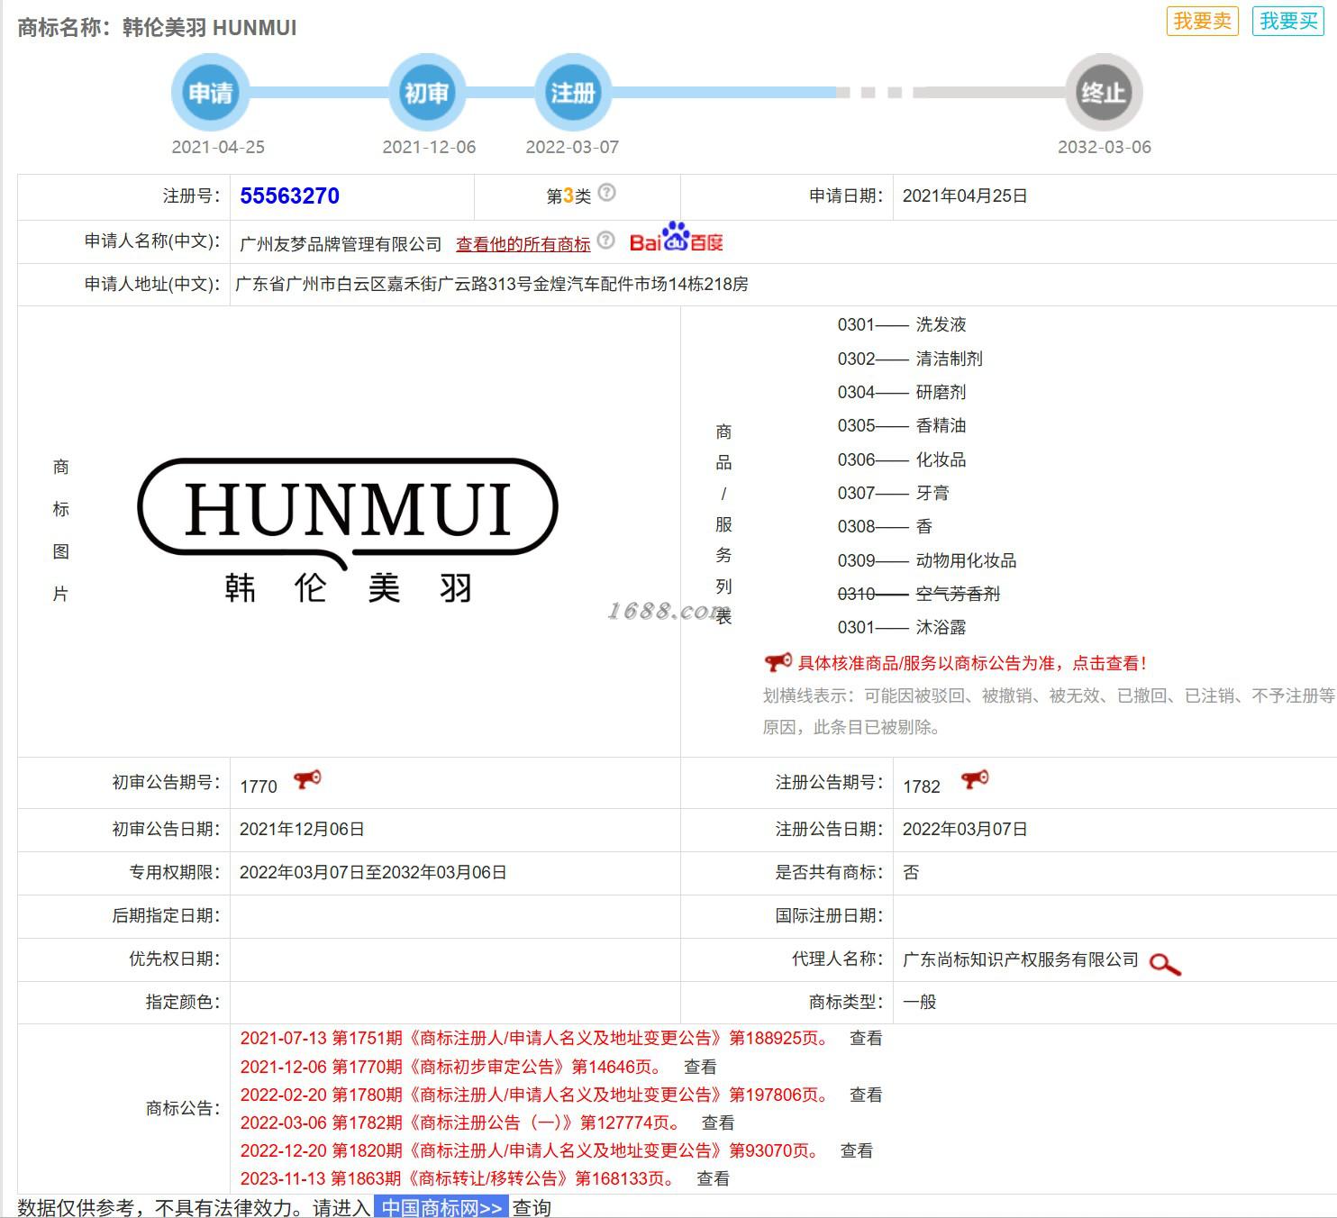Click 查看 for the 第1820期 announcement

[857, 1150]
